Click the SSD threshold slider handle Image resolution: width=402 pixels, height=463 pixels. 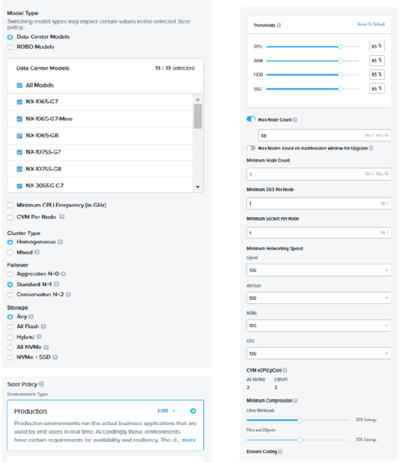click(340, 89)
